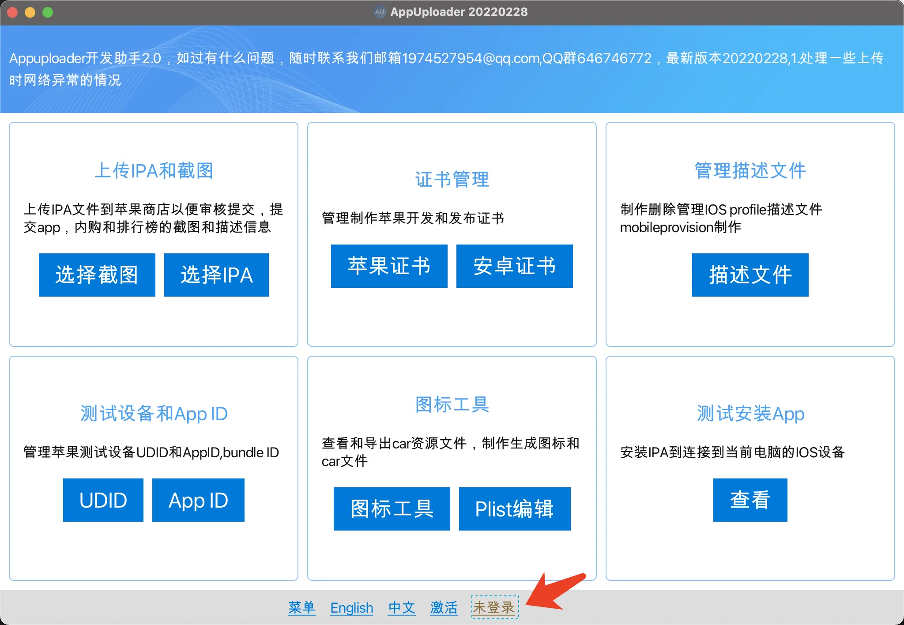Minimize window with yellow button

coord(30,12)
